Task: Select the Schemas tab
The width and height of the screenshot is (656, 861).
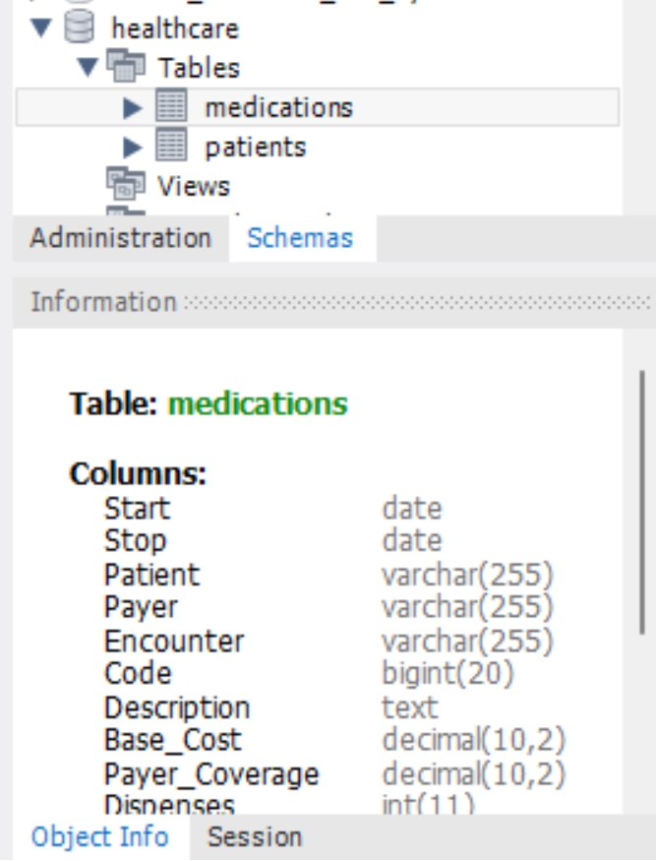Action: coord(300,238)
